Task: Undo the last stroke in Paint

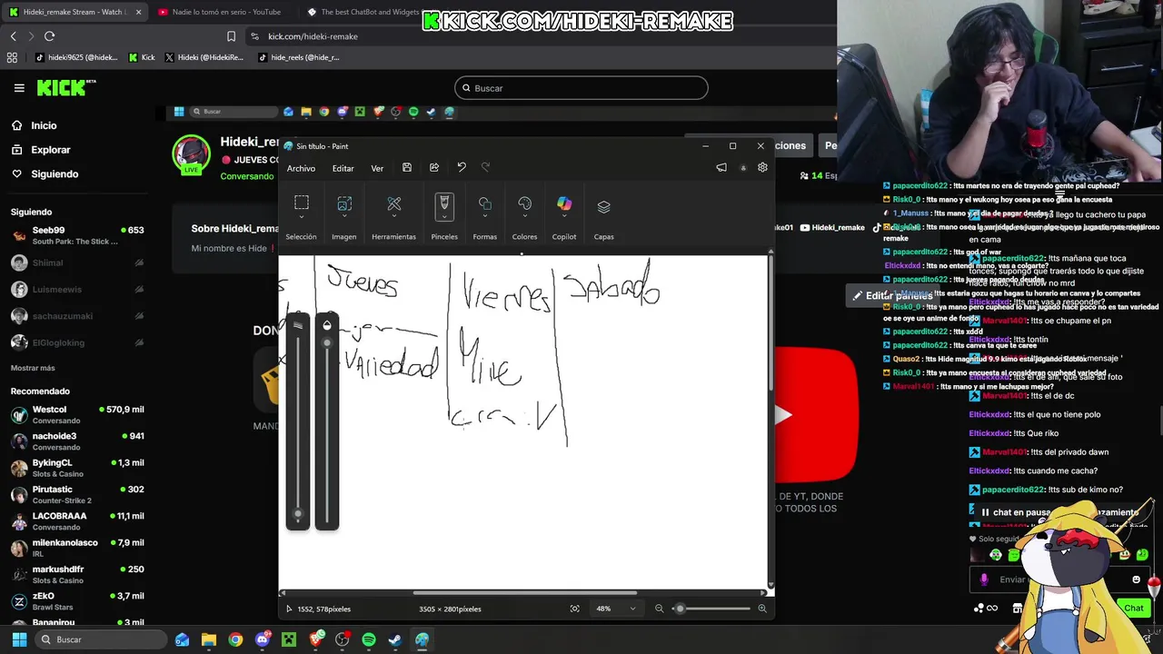Action: (462, 168)
